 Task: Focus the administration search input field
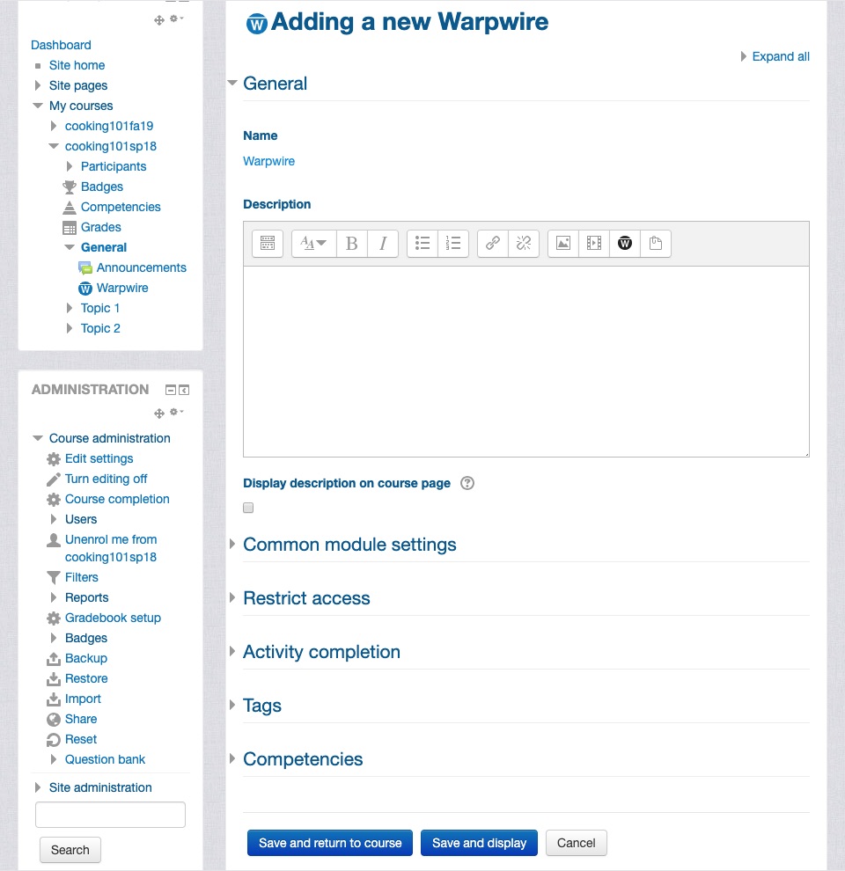coord(110,815)
